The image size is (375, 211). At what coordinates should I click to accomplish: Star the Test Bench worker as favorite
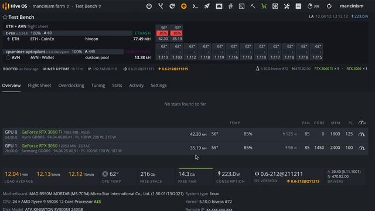(x=5, y=17)
